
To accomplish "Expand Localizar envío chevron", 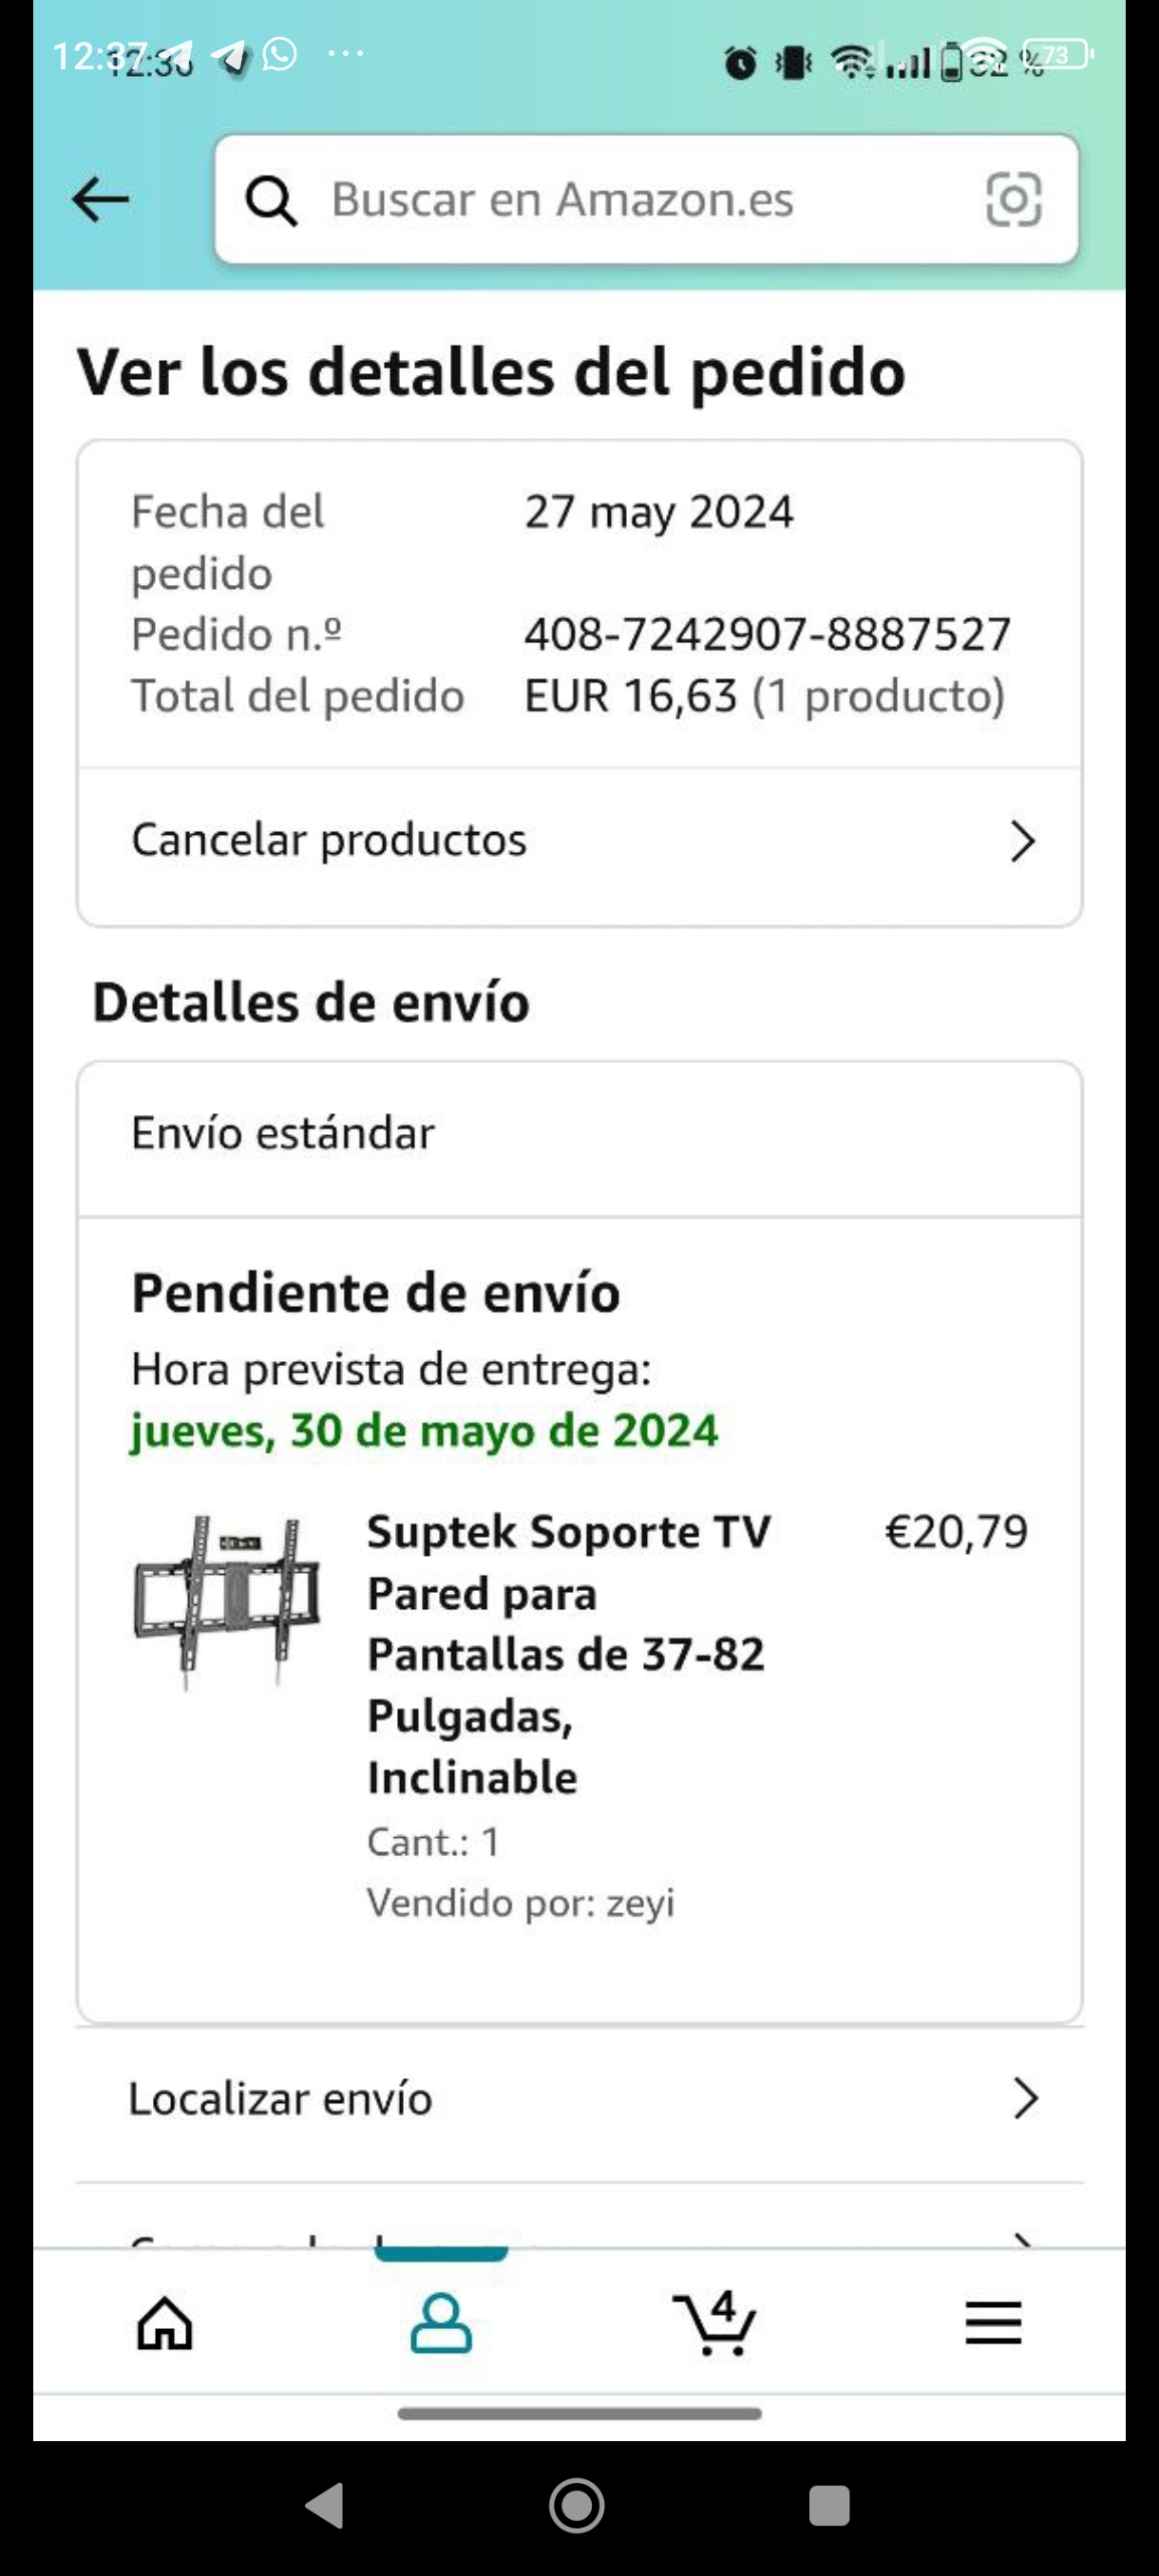I will (x=1025, y=2098).
